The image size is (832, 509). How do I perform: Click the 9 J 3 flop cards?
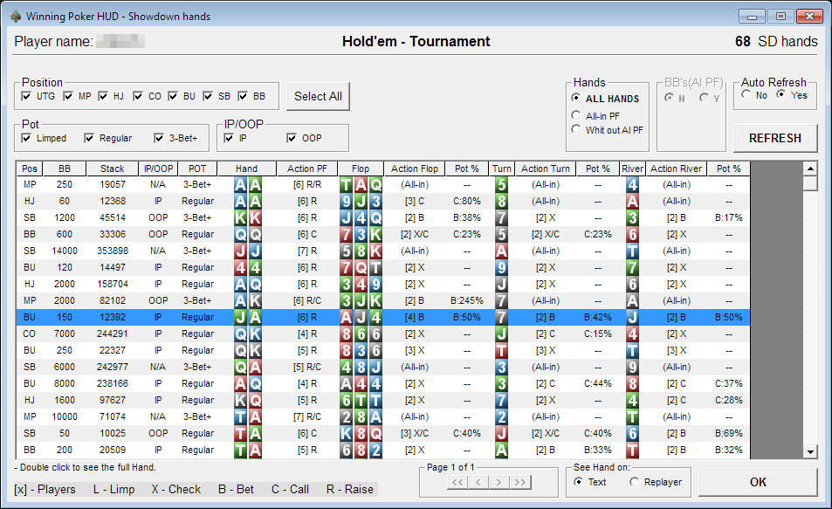[361, 201]
